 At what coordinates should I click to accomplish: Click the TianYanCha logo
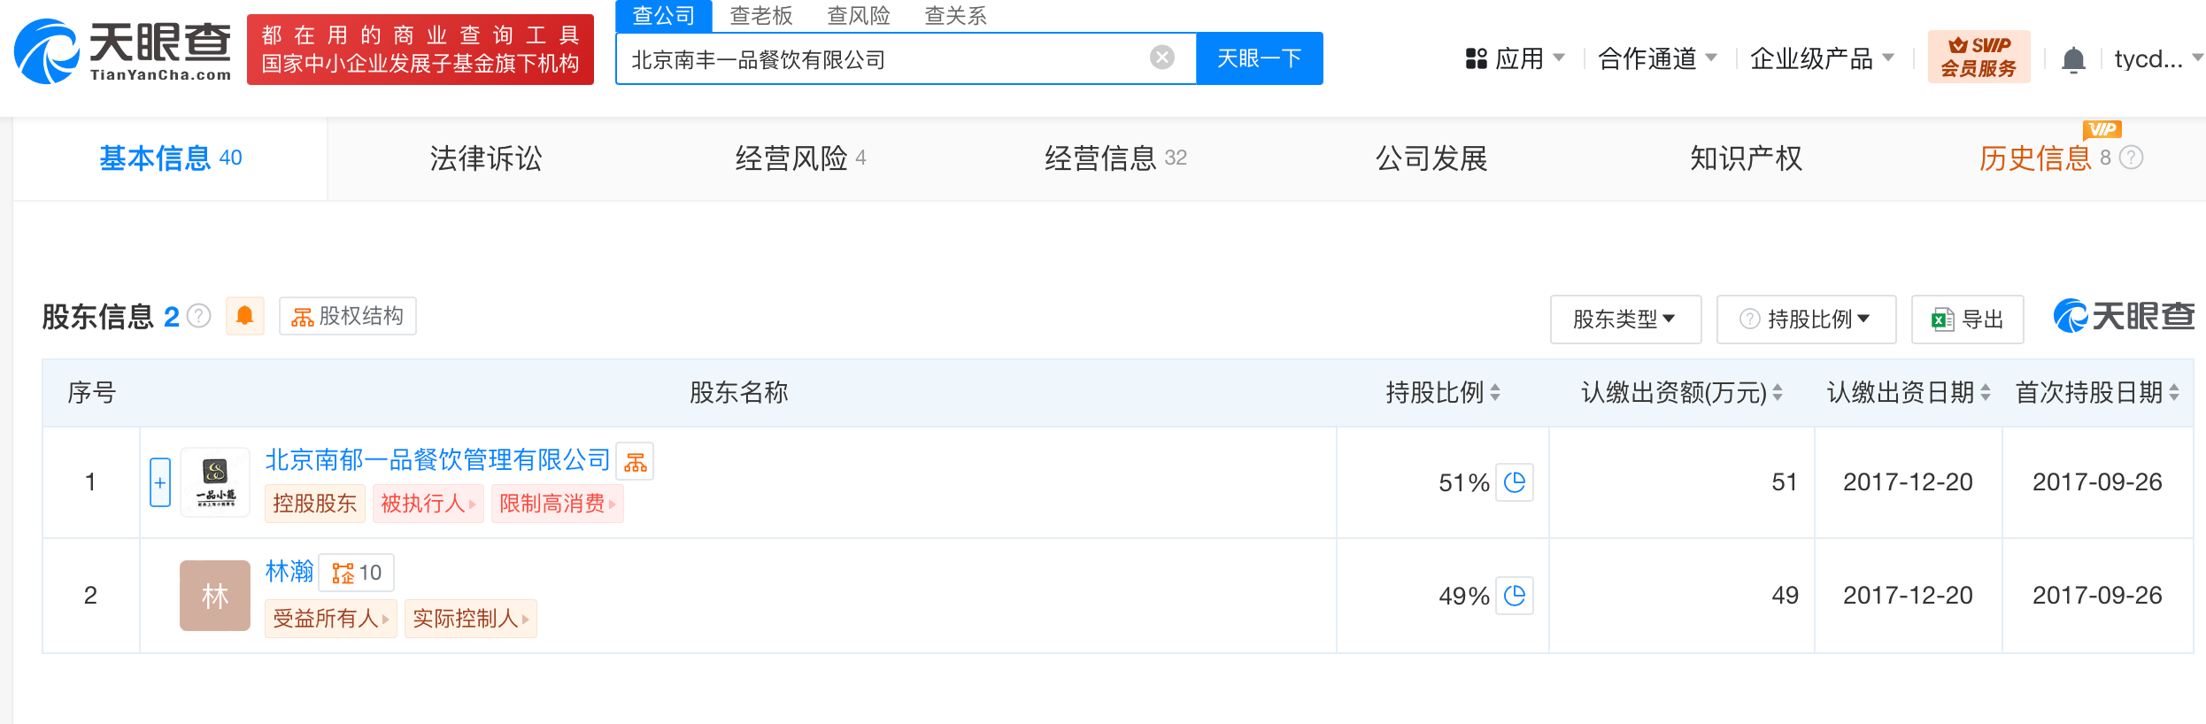point(122,51)
